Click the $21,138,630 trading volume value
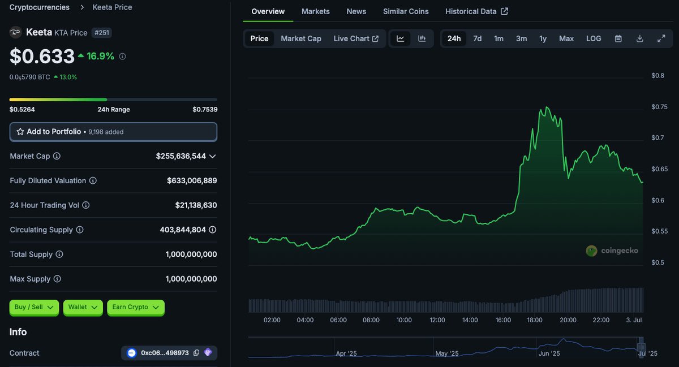Viewport: 679px width, 367px height. point(196,205)
